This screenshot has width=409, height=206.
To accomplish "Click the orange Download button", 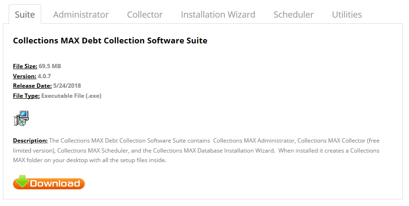I will (49, 182).
